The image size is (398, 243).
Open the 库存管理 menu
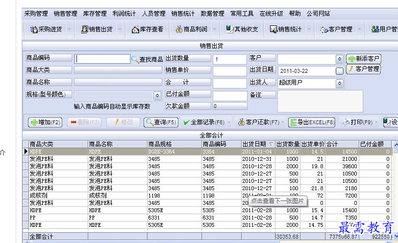(x=95, y=14)
